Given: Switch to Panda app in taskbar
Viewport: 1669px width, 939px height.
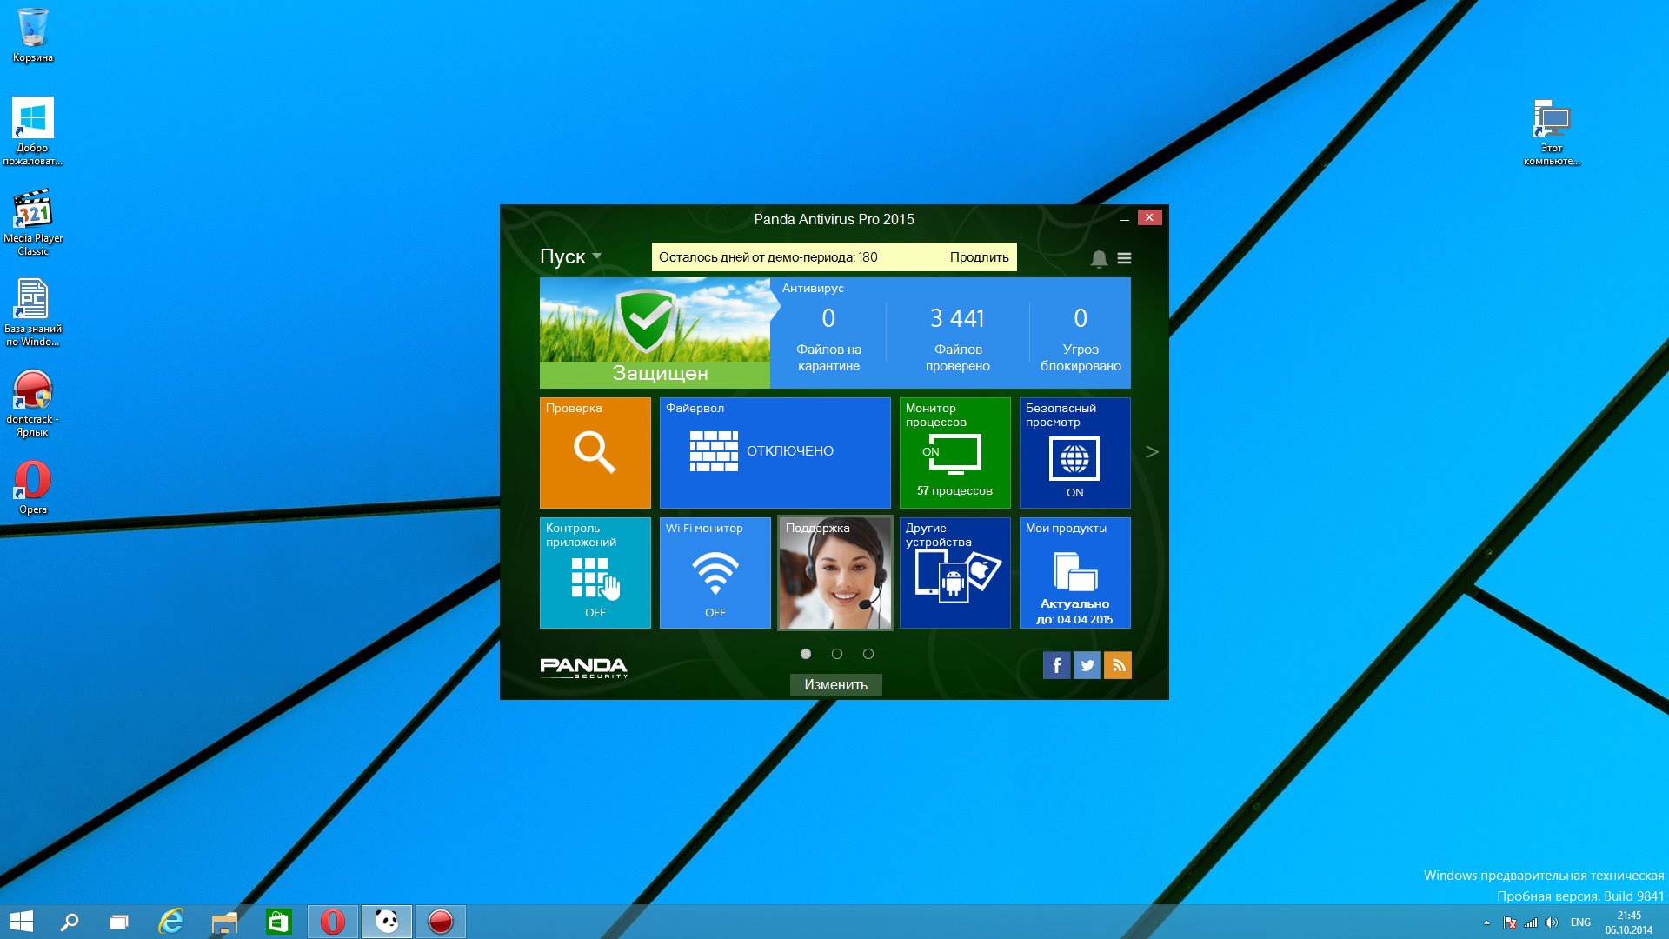Looking at the screenshot, I should tap(387, 922).
